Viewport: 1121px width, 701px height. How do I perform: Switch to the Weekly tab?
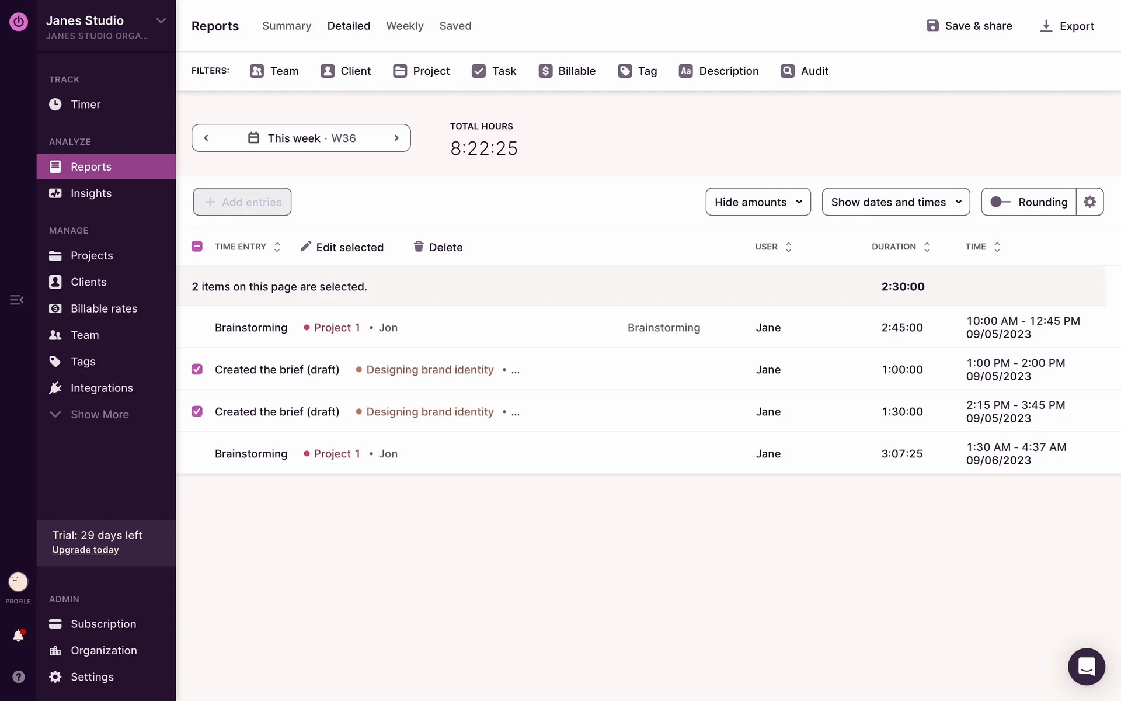pyautogui.click(x=405, y=26)
